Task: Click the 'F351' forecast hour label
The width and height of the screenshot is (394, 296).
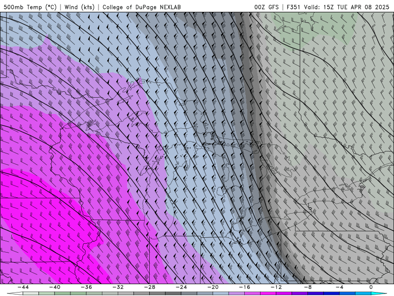Action: [294, 7]
